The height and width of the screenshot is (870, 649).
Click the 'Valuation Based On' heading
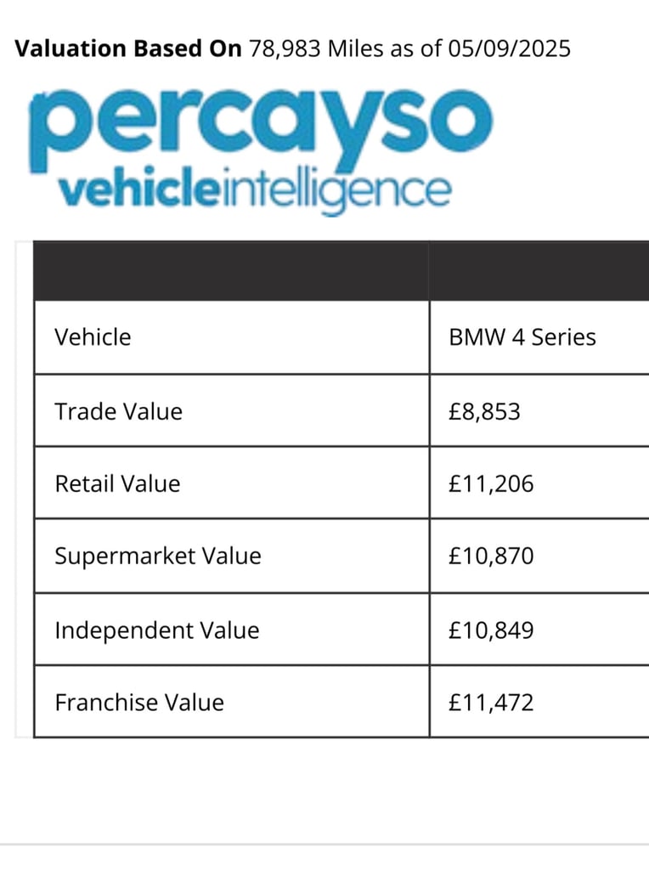(x=128, y=48)
